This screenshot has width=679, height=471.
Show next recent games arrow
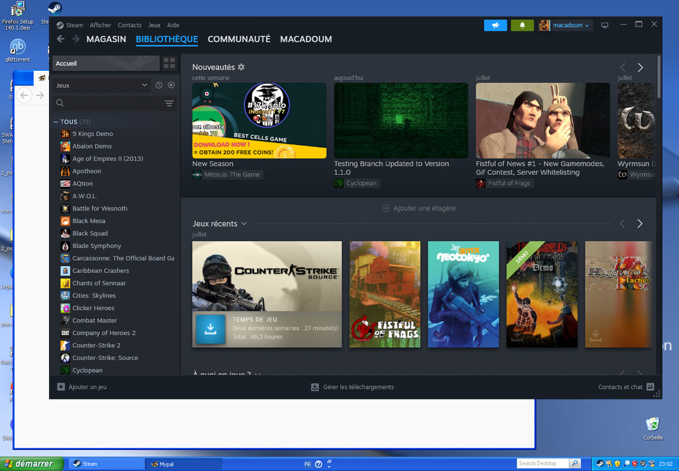coord(640,224)
